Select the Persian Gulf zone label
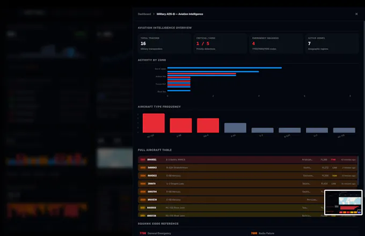Image resolution: width=365 pixels, height=236 pixels. [x=160, y=84]
